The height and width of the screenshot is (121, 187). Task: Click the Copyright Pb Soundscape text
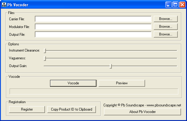pos(142,105)
